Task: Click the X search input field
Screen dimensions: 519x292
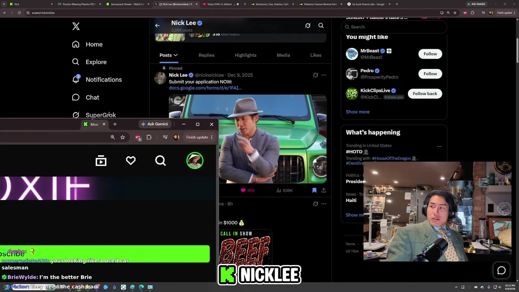Action: [394, 27]
